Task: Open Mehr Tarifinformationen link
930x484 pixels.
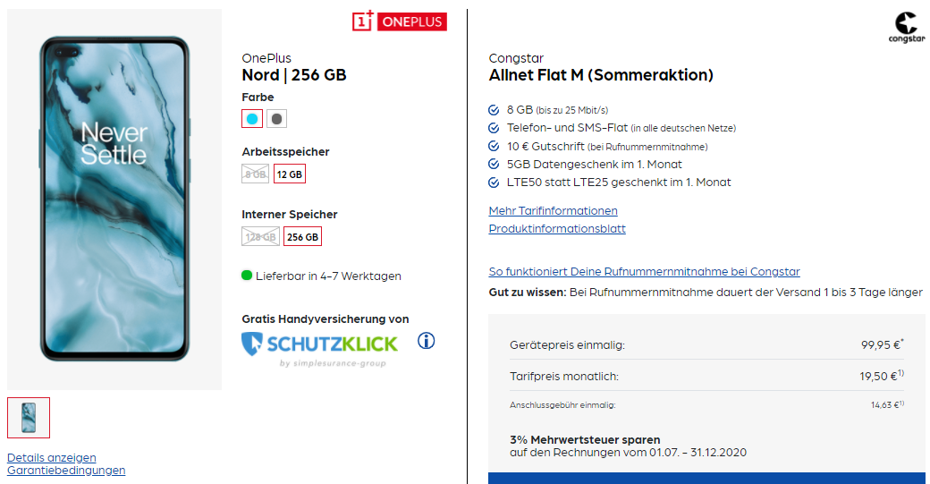Action: [x=553, y=211]
